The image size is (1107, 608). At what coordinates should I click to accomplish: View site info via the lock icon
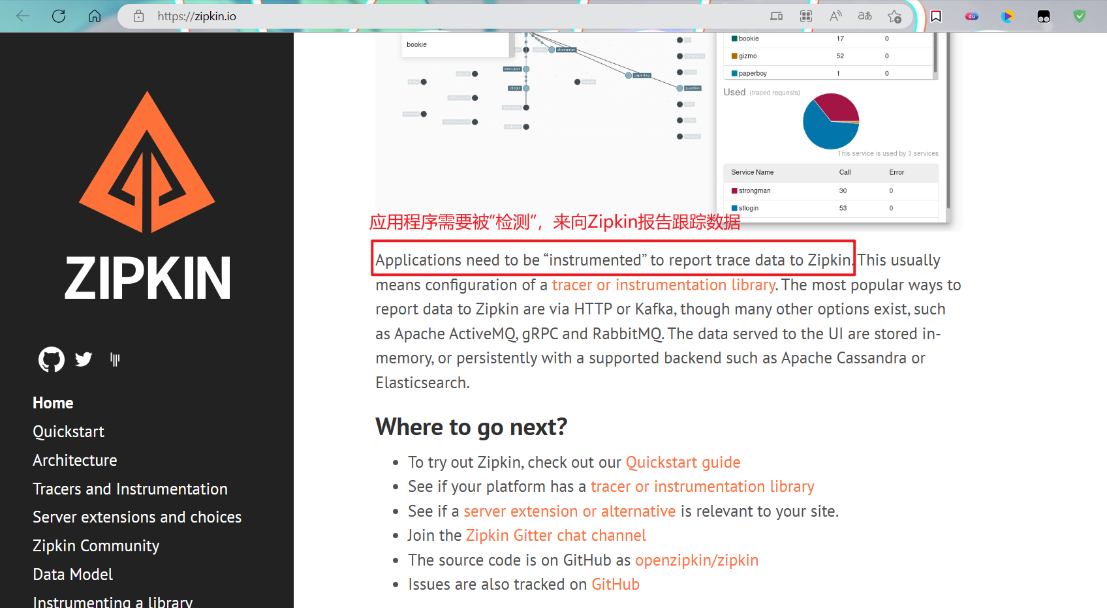click(138, 16)
